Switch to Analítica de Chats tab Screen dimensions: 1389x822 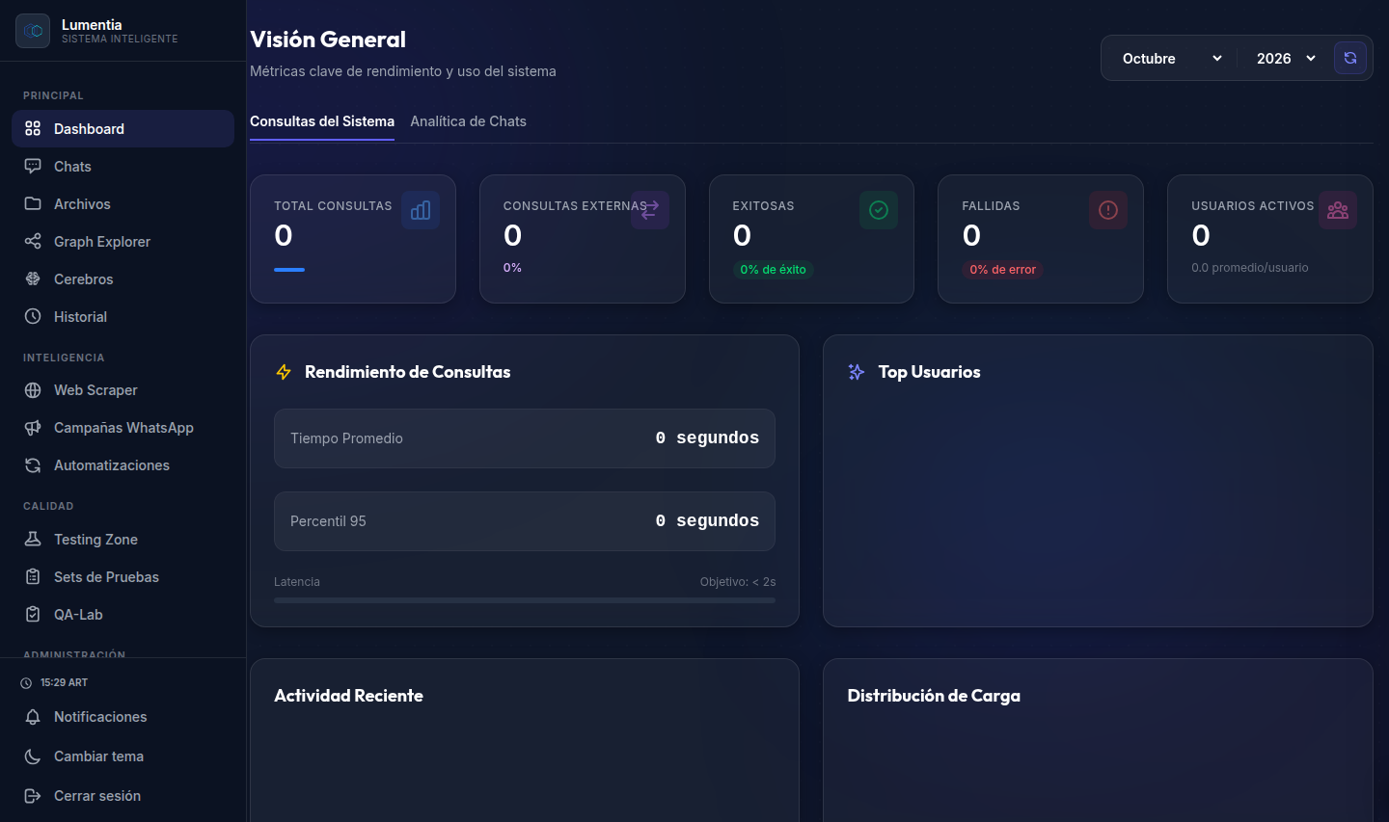pyautogui.click(x=468, y=121)
